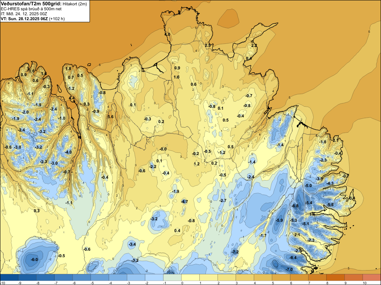Click the legend swatch between -6 and -5
Image resolution: width=381 pixels, height=285 pixels.
pyautogui.click(x=82, y=277)
